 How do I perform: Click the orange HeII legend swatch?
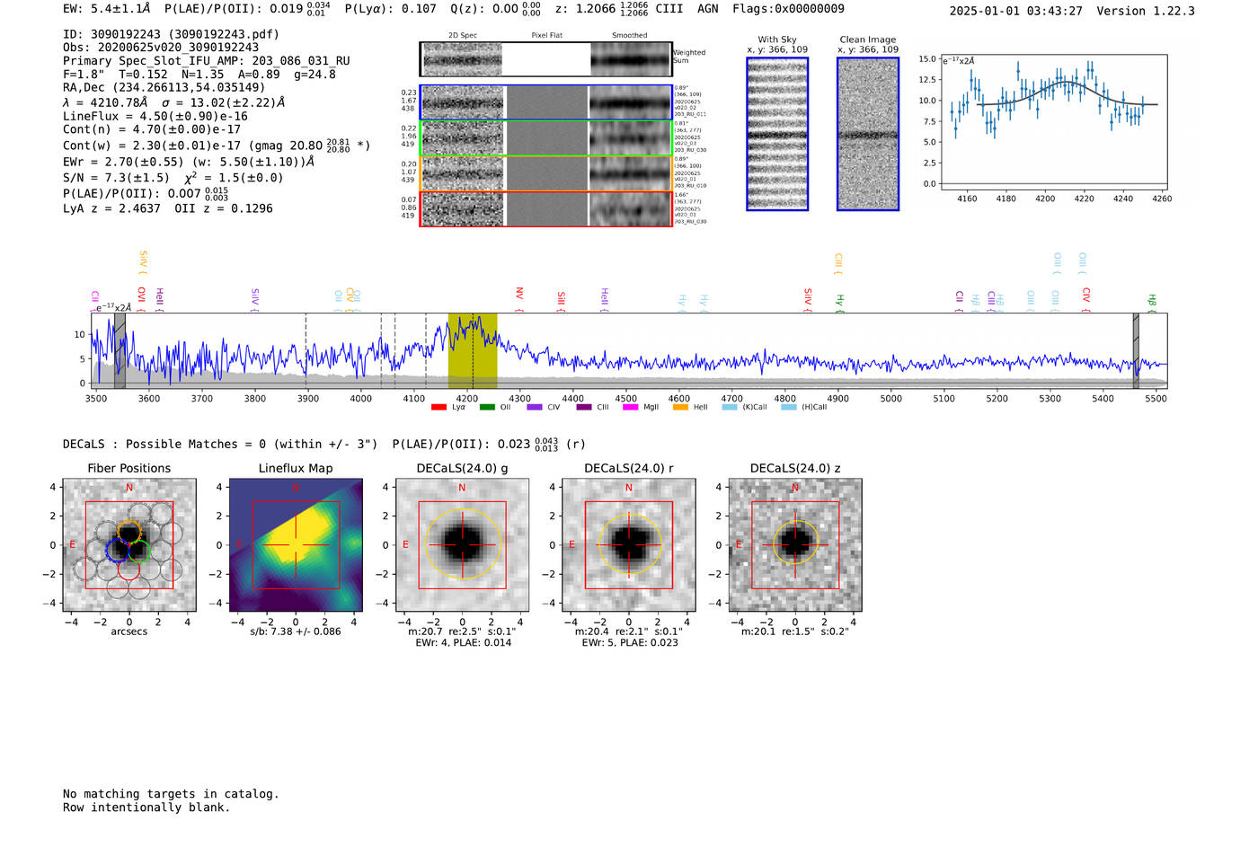tap(680, 408)
